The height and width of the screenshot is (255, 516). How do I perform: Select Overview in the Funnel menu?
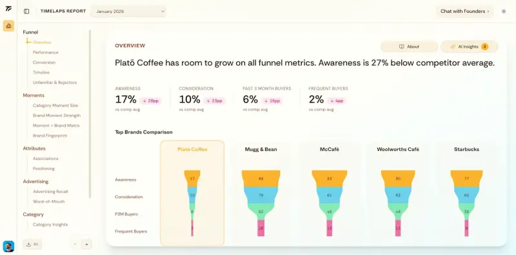(42, 42)
